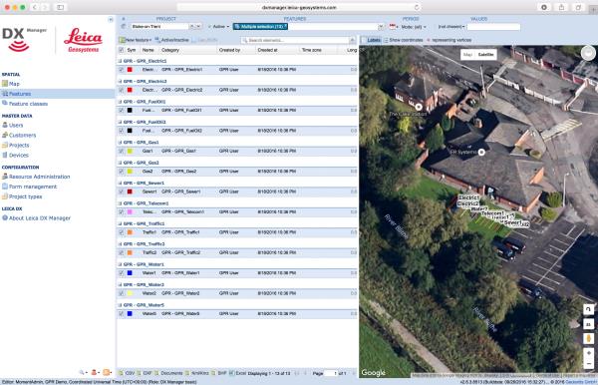Click red color swatch of Electric1
598x385 pixels.
[x=130, y=70]
